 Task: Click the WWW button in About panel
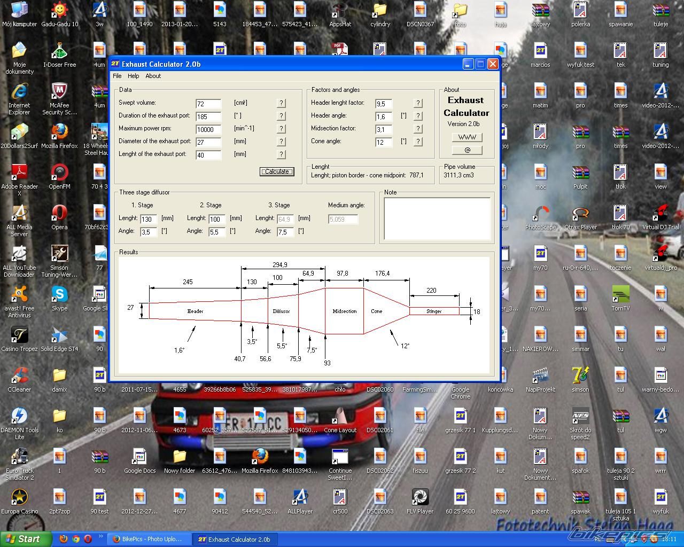click(x=467, y=137)
